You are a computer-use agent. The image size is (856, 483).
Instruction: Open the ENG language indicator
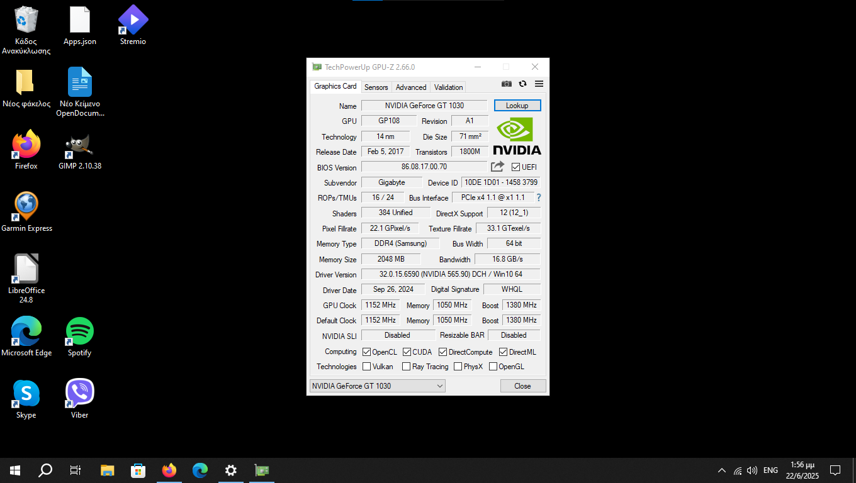click(770, 470)
